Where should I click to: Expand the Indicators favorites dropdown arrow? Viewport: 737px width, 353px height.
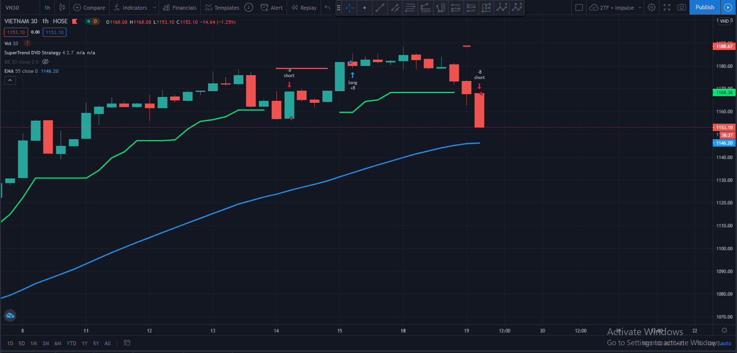(154, 7)
